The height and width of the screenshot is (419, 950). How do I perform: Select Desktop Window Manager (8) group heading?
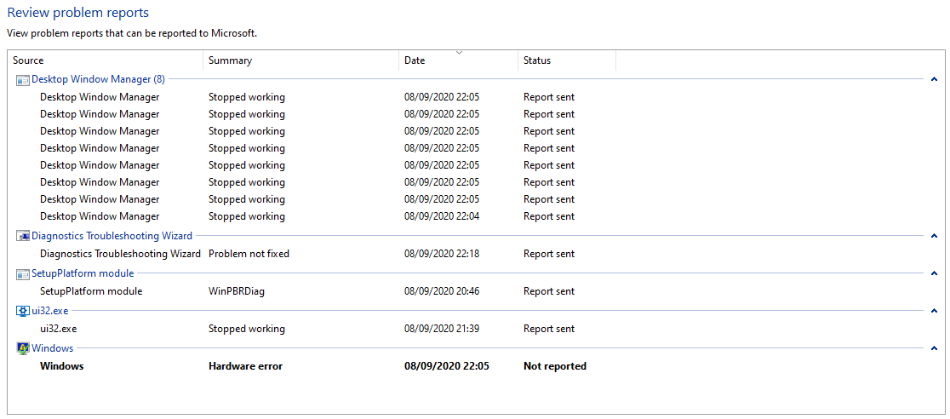point(98,79)
